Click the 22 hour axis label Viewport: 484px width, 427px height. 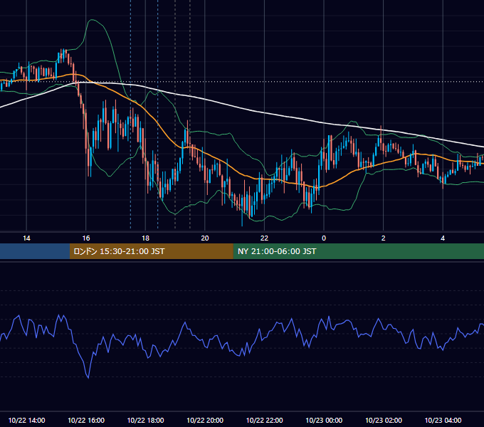pos(264,238)
